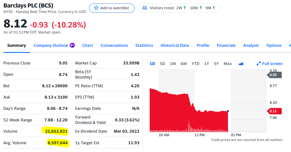Click the chart's latest price dot
Image resolution: width=291 pixels, height=152 pixels.
[x=228, y=111]
